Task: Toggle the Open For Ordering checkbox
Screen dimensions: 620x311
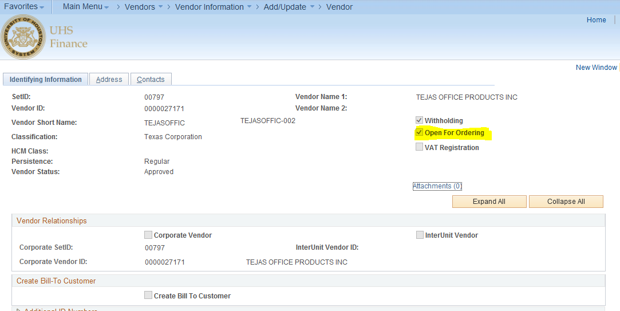Action: point(420,133)
